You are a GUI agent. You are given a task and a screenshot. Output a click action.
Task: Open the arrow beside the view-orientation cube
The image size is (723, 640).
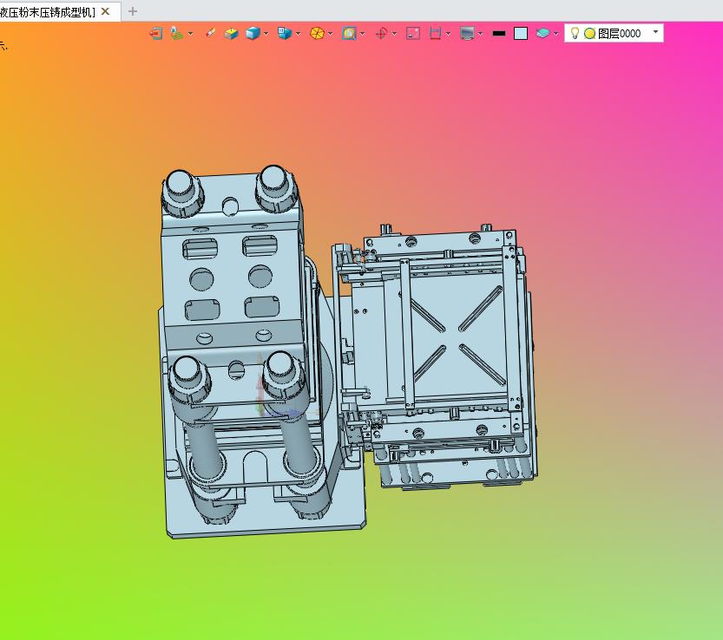[x=299, y=34]
